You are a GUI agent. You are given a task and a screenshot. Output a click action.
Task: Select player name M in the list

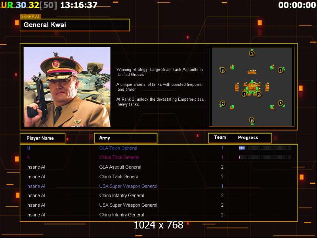point(28,148)
